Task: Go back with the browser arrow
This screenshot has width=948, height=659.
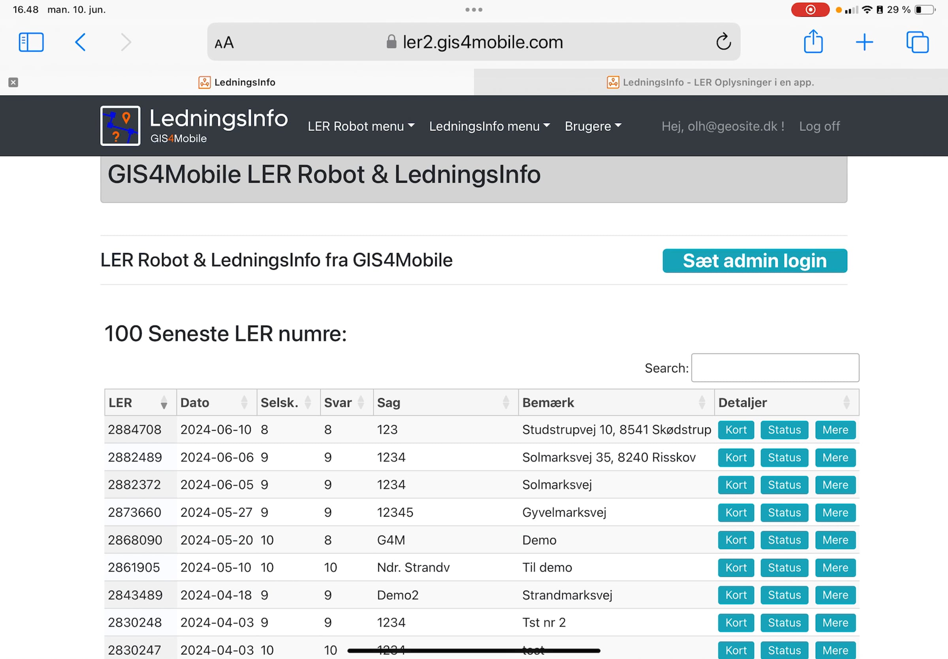Action: coord(81,42)
